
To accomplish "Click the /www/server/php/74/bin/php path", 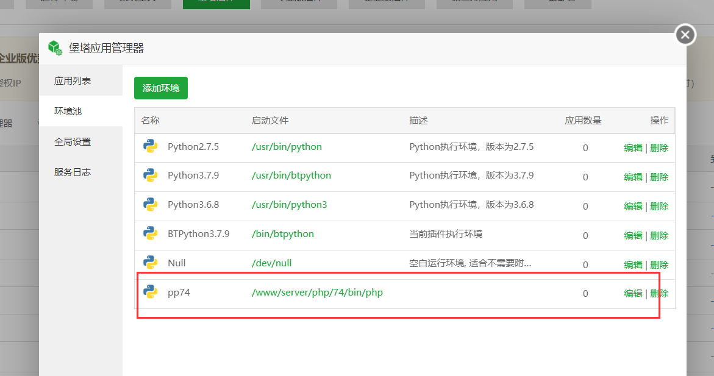I will point(317,293).
